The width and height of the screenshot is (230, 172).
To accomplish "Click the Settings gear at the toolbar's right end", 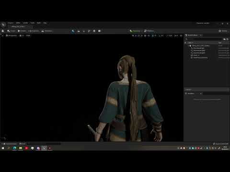I will coord(223,31).
